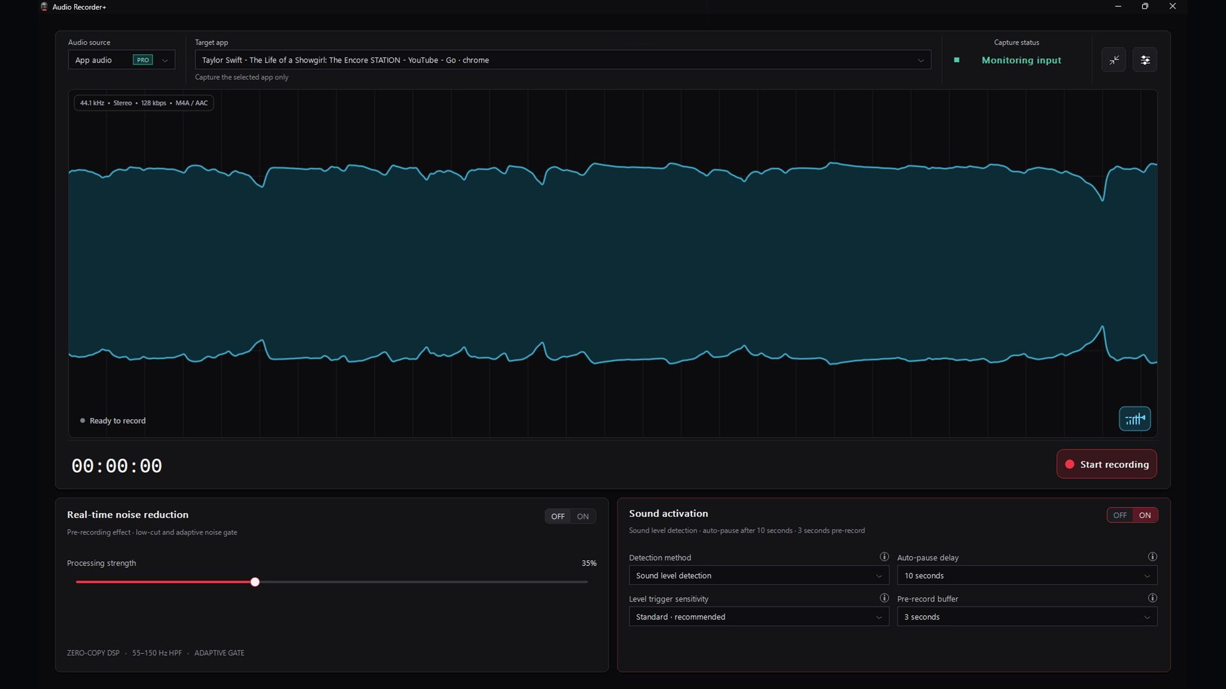Click the 55–150 Hz HPF label

(157, 653)
